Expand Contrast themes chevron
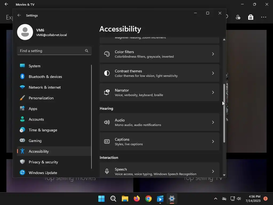The image size is (273, 205). point(213,73)
